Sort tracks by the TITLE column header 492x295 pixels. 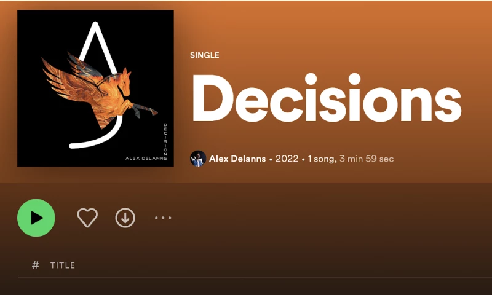point(63,265)
